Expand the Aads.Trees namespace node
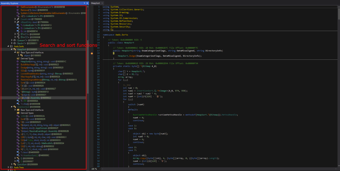 click(8, 167)
